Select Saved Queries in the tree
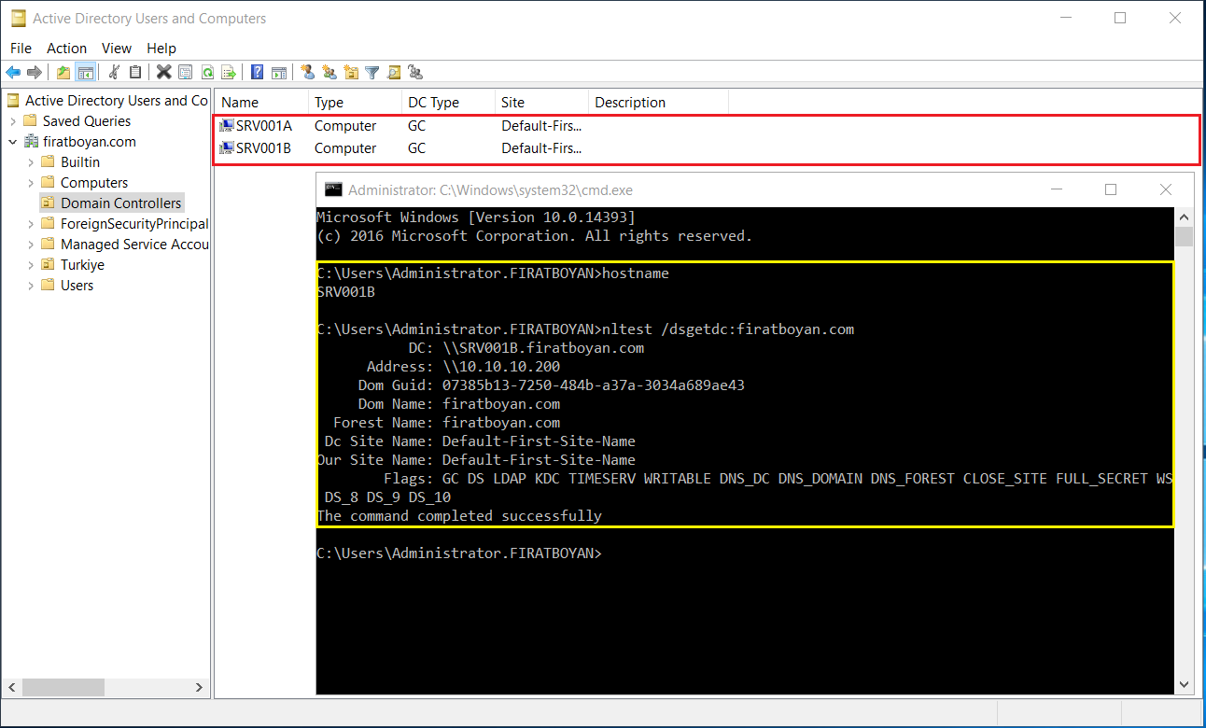 [87, 121]
